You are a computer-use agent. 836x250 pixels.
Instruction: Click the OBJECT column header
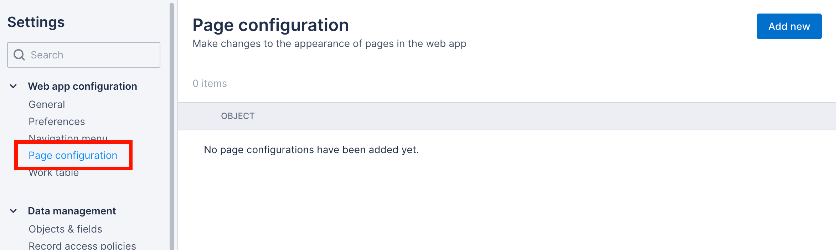point(238,116)
